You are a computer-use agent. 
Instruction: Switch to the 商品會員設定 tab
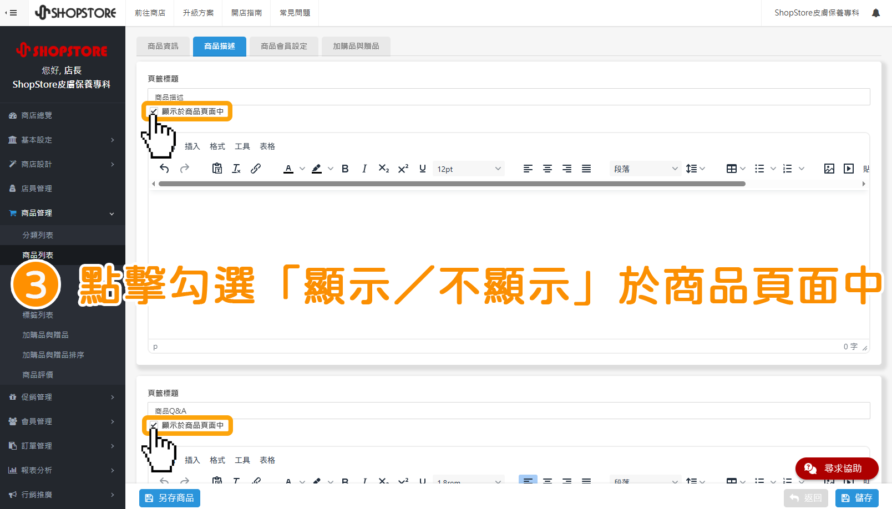tap(283, 47)
